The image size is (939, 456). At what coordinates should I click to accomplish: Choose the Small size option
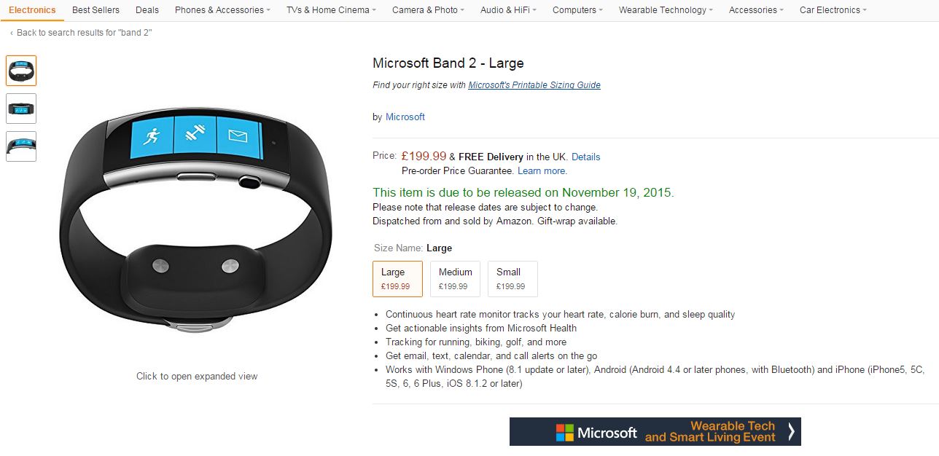513,279
